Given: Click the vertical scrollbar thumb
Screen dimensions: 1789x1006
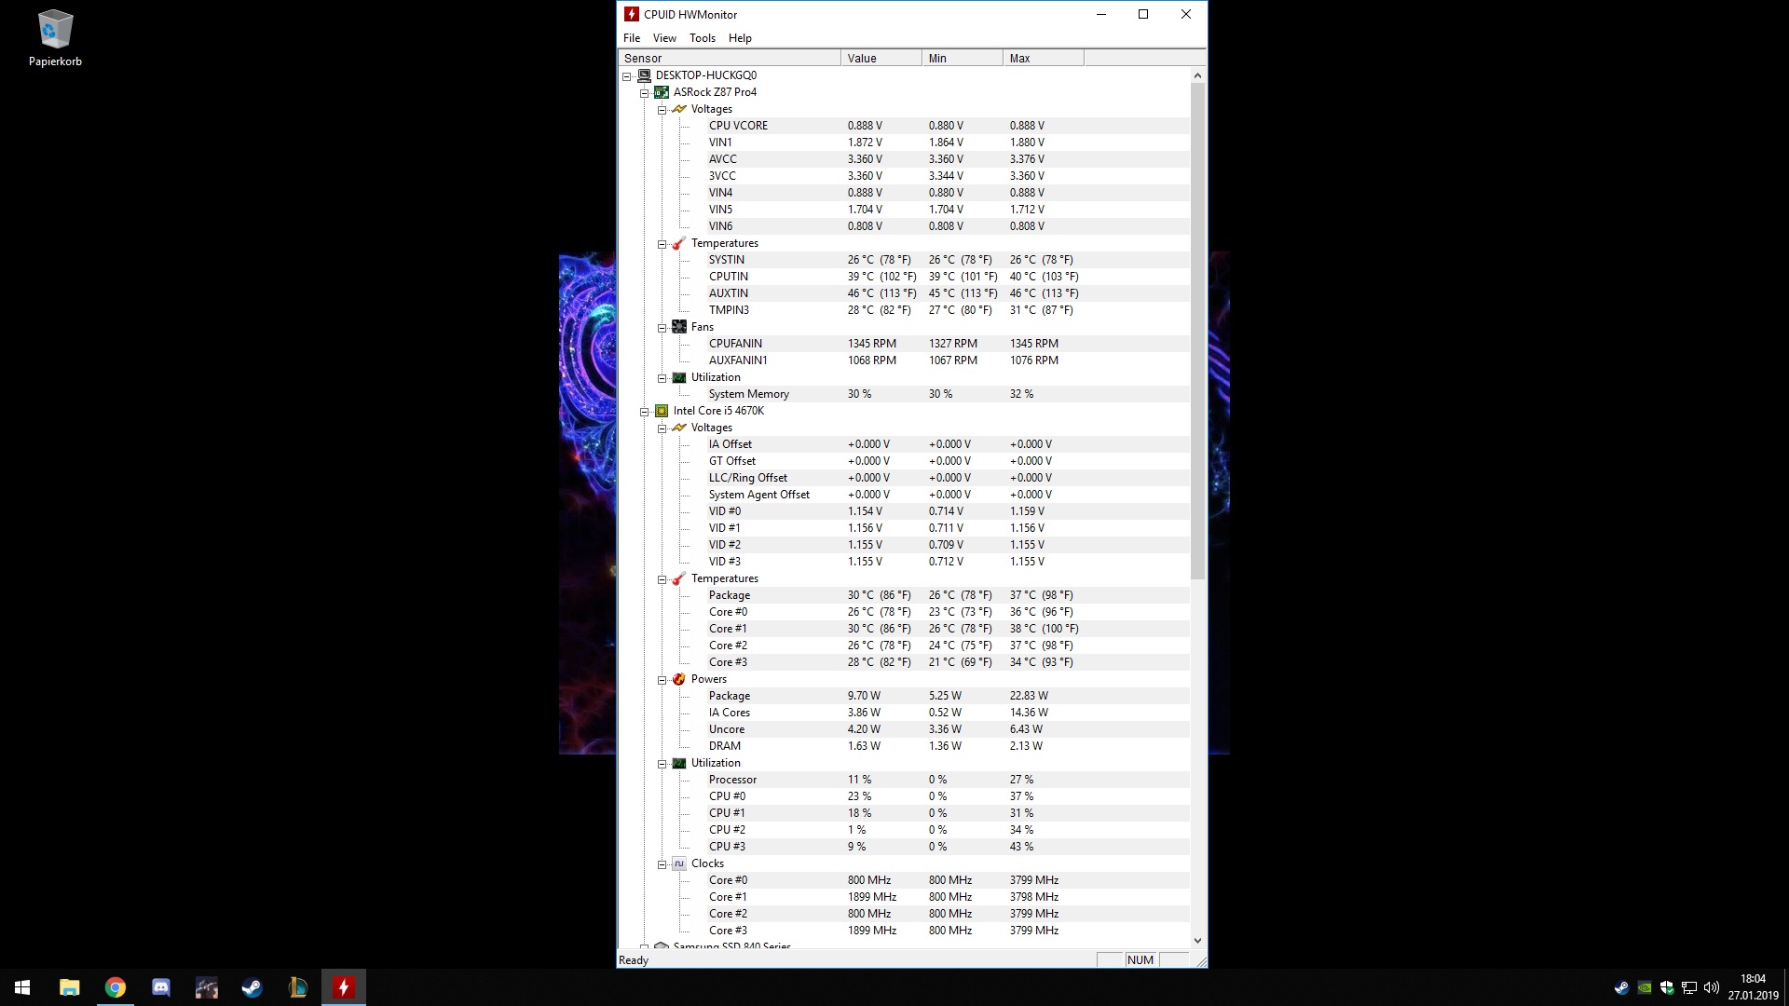Looking at the screenshot, I should [1197, 331].
